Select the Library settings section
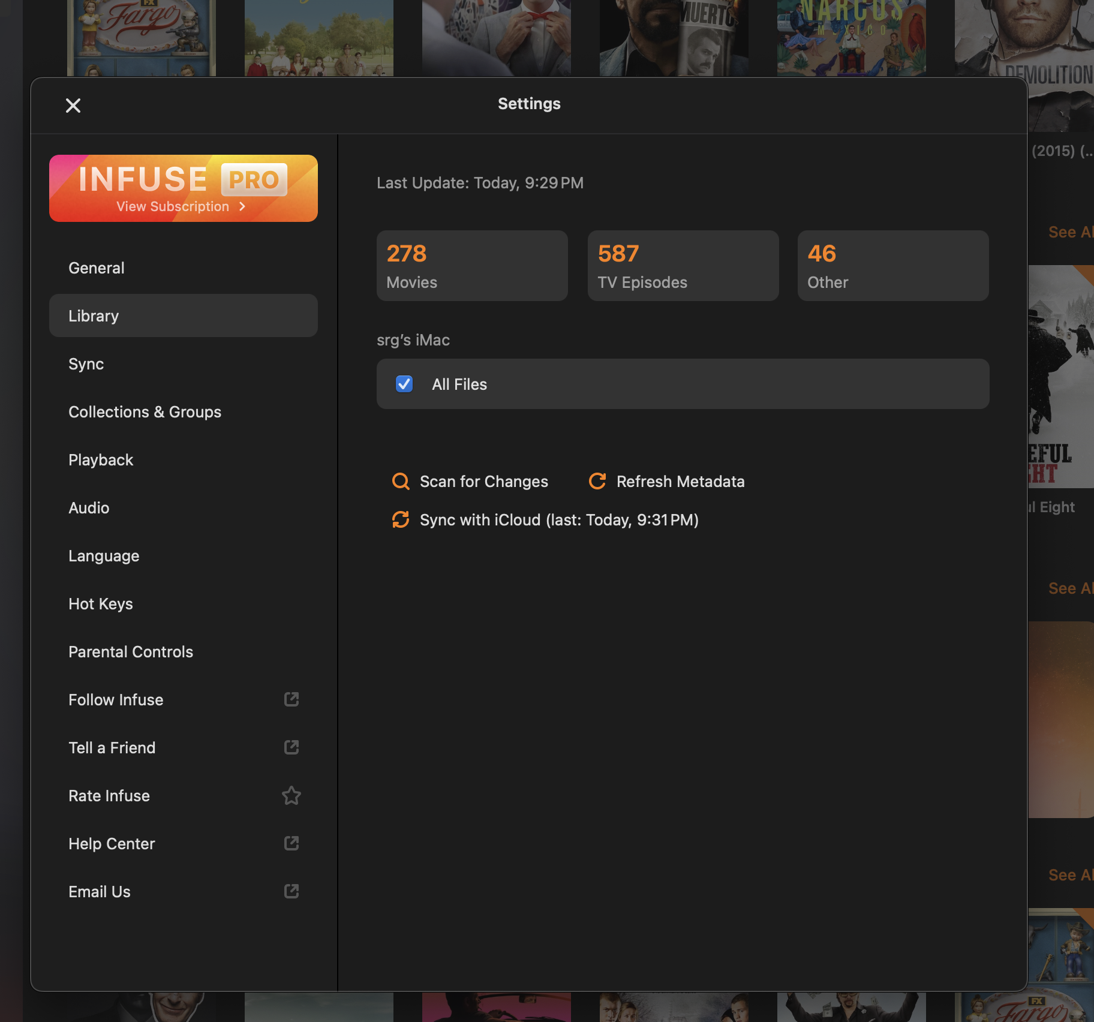 [x=184, y=315]
